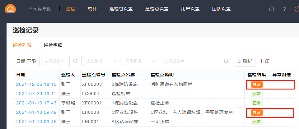Click search icon beside checkpoint field
299x129 pixels.
[x=226, y=61]
